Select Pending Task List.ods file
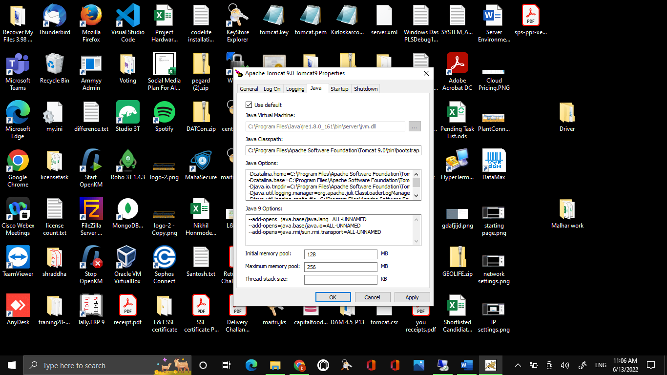The height and width of the screenshot is (375, 667). click(458, 120)
